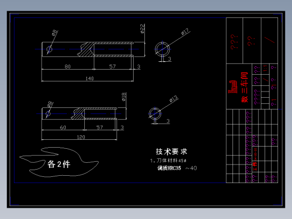
Task: Select the 80 dimension text
Action: tap(67, 66)
